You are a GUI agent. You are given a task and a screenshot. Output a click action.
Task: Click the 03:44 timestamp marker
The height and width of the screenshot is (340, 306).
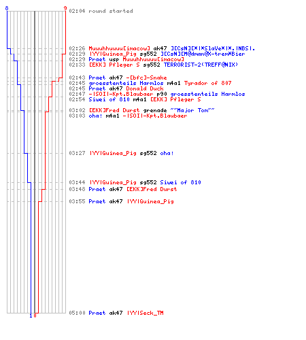point(77,182)
